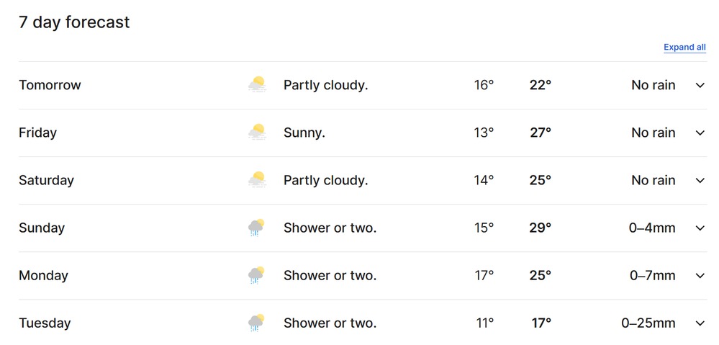Click the 7 day forecast heading
This screenshot has height=345, width=719.
[x=74, y=22]
